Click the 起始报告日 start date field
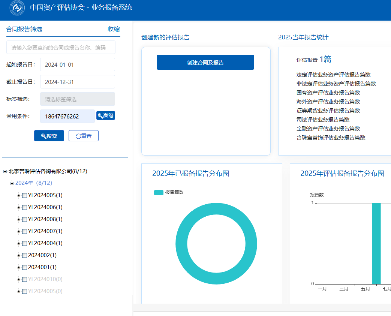 (78, 64)
